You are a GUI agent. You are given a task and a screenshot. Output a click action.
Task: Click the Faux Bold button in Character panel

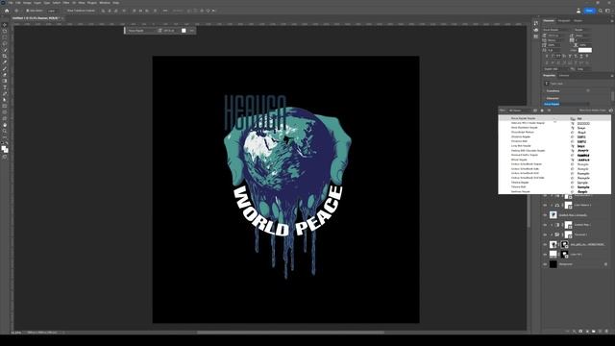(547, 56)
